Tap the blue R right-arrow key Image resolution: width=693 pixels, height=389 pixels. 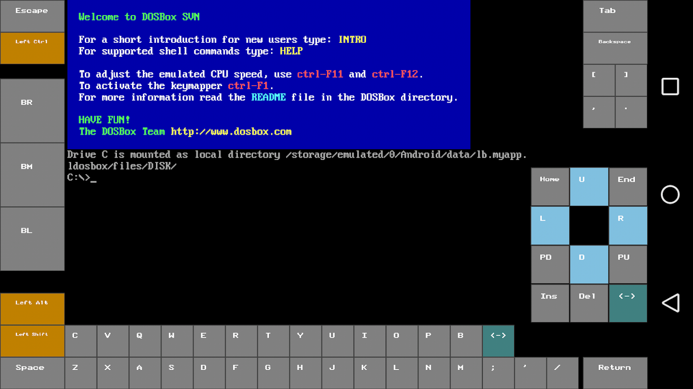[628, 226]
